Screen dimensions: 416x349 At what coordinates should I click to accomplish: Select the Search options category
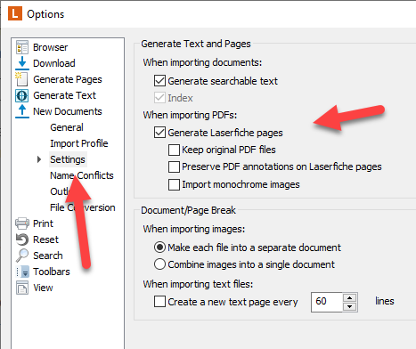(48, 256)
